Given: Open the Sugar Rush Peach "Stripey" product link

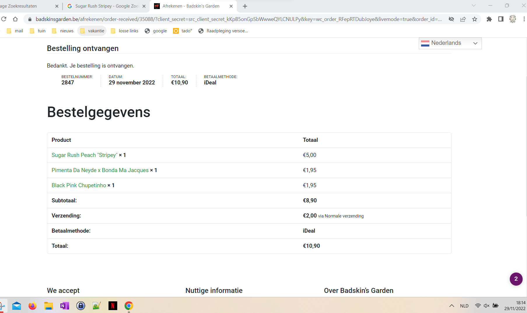Looking at the screenshot, I should [85, 155].
